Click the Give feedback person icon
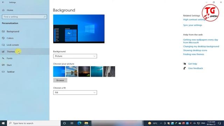Viewport: 224px width, 126px height. (x=184, y=68)
